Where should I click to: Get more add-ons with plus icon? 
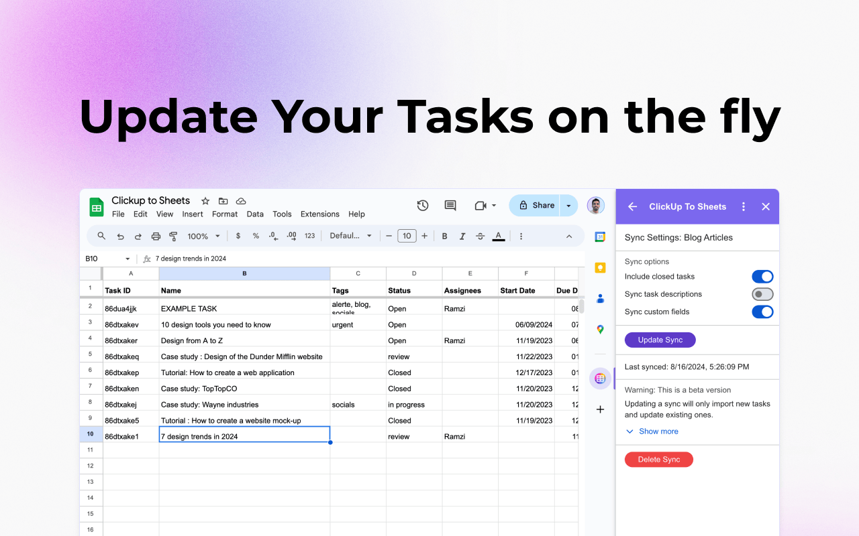coord(600,409)
